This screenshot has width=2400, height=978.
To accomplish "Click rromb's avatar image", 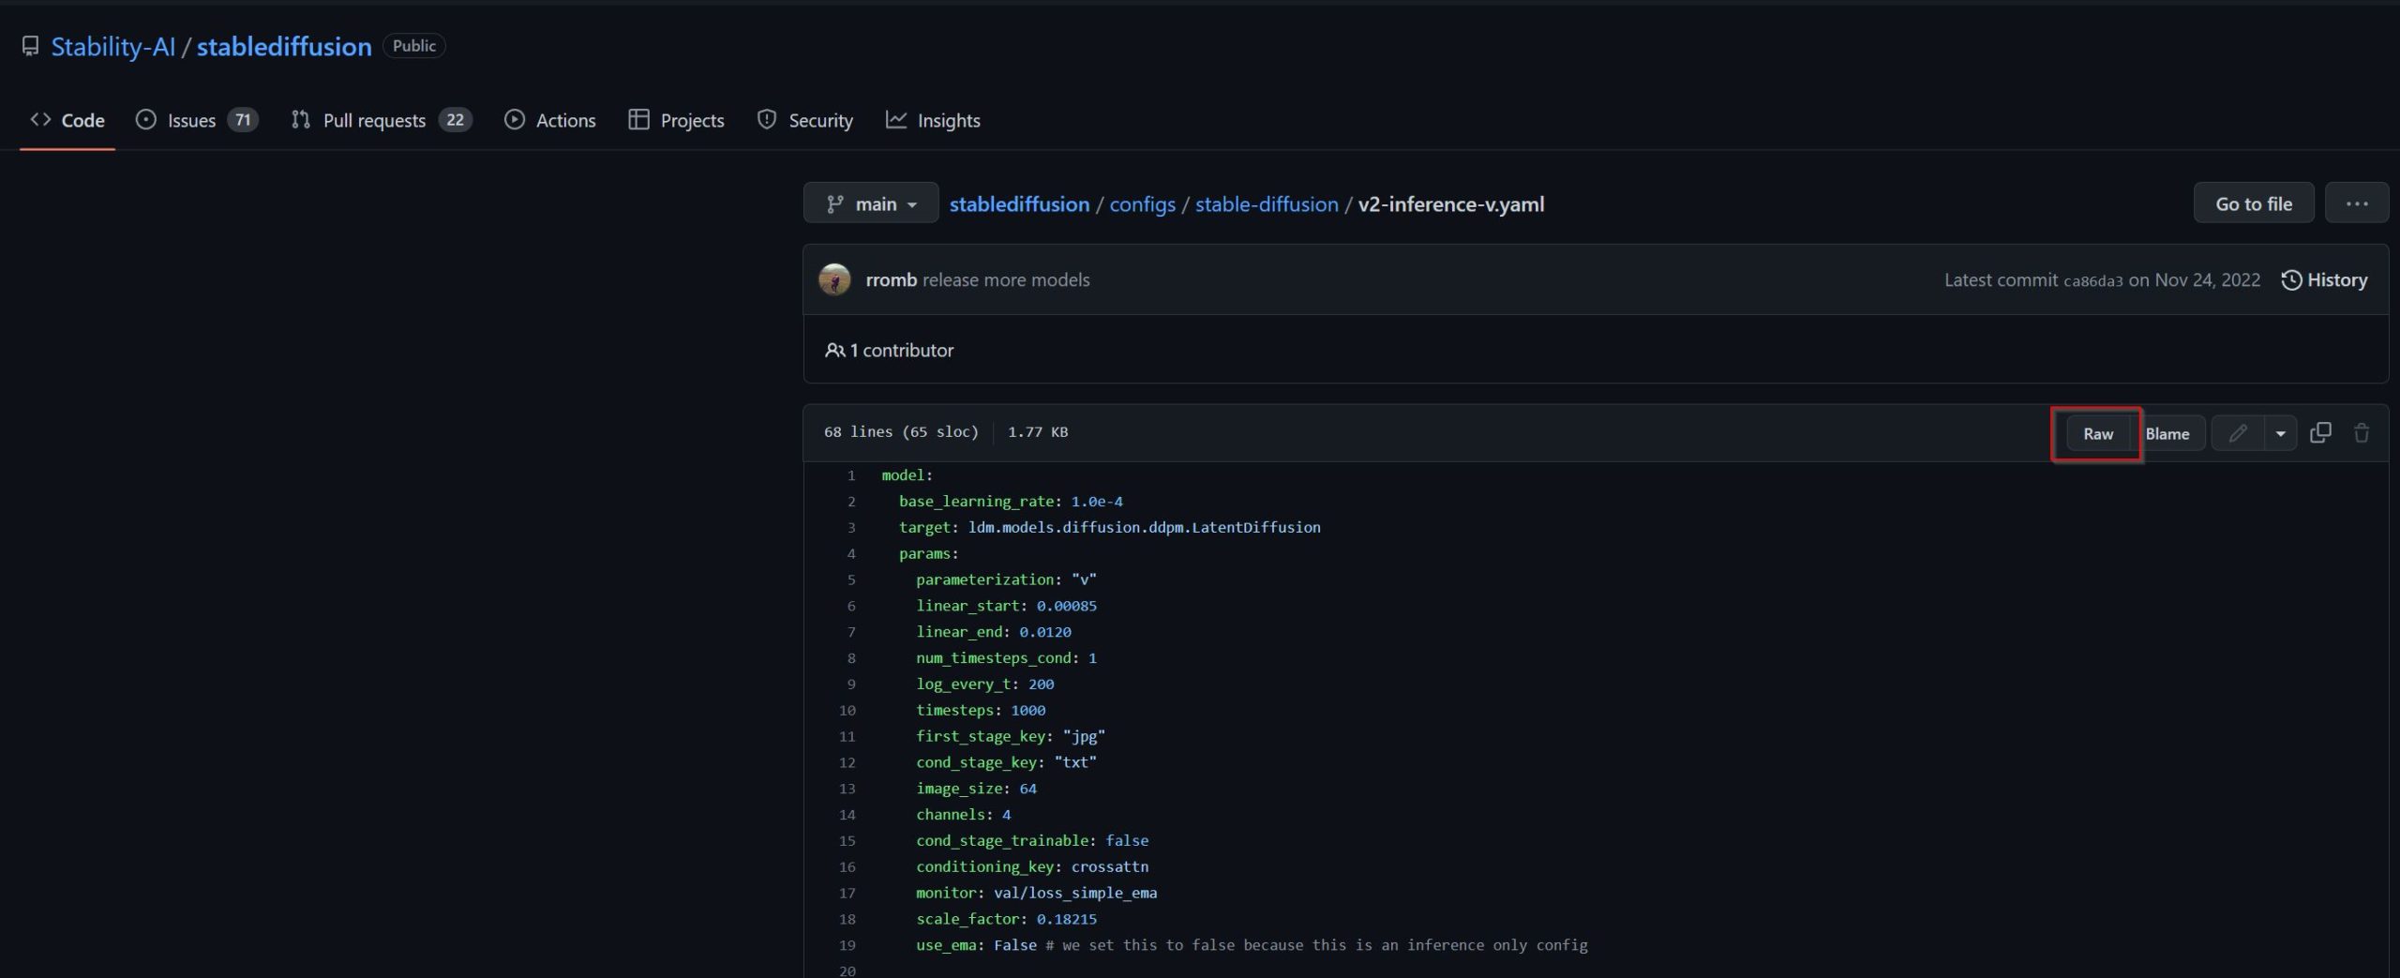I will (x=834, y=279).
